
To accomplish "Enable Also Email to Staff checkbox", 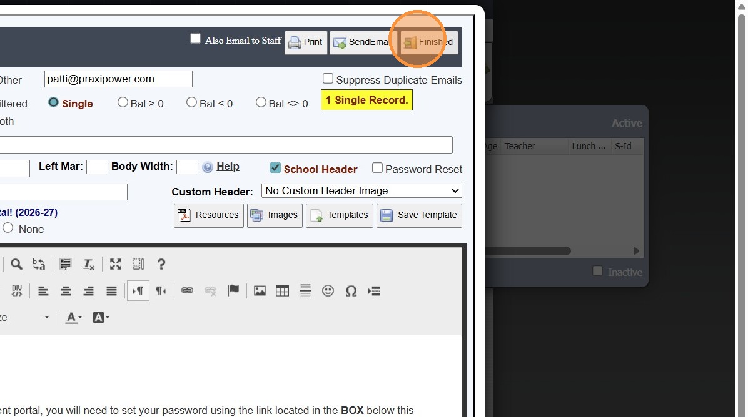I will tap(195, 39).
